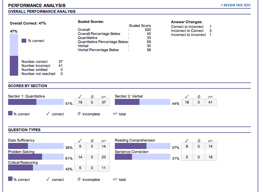263x192 pixels.
Task: Click the Reading Comprehension percentage bar
Action: pos(142,146)
